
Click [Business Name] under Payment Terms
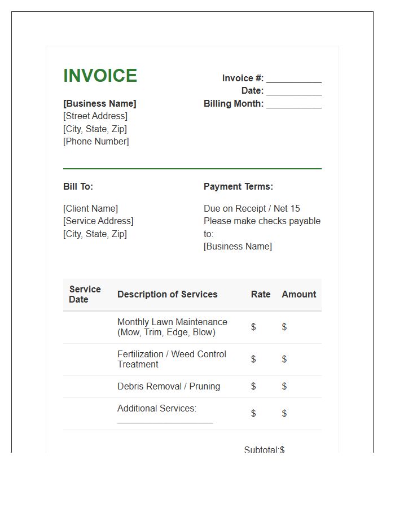pyautogui.click(x=238, y=246)
